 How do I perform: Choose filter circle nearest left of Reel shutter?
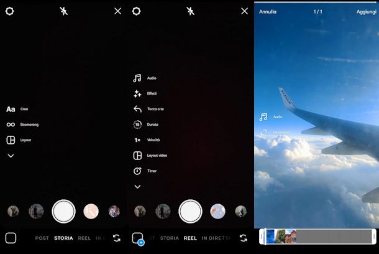(x=163, y=212)
